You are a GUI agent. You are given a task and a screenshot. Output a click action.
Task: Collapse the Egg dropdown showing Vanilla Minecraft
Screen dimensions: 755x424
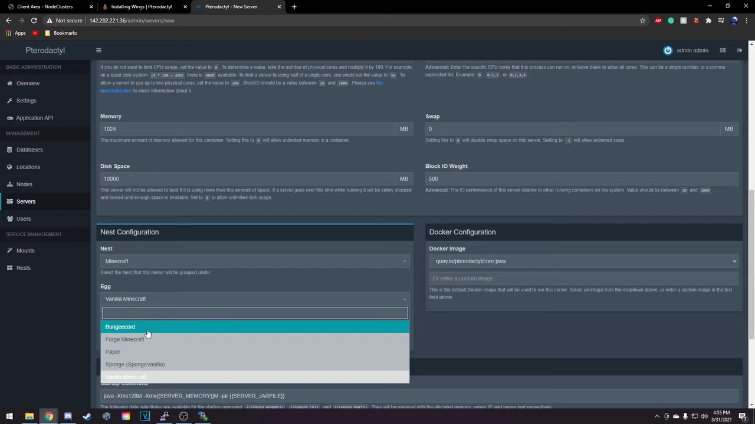[255, 299]
